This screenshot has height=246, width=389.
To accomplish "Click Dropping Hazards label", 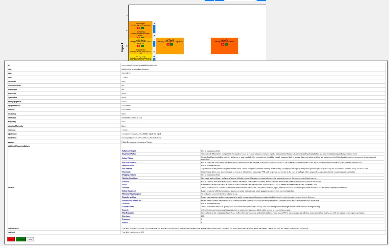I will click(x=129, y=175).
